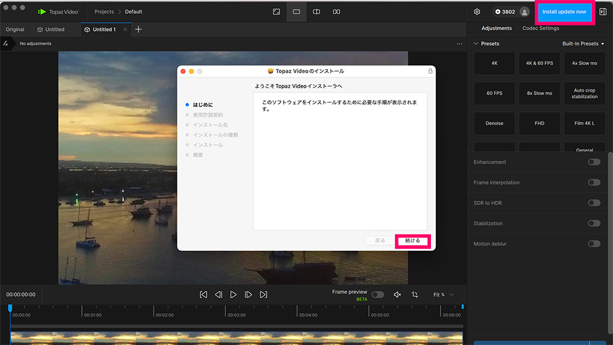Click the 00:03:00 timeline ruler mark

pyautogui.click(x=237, y=315)
